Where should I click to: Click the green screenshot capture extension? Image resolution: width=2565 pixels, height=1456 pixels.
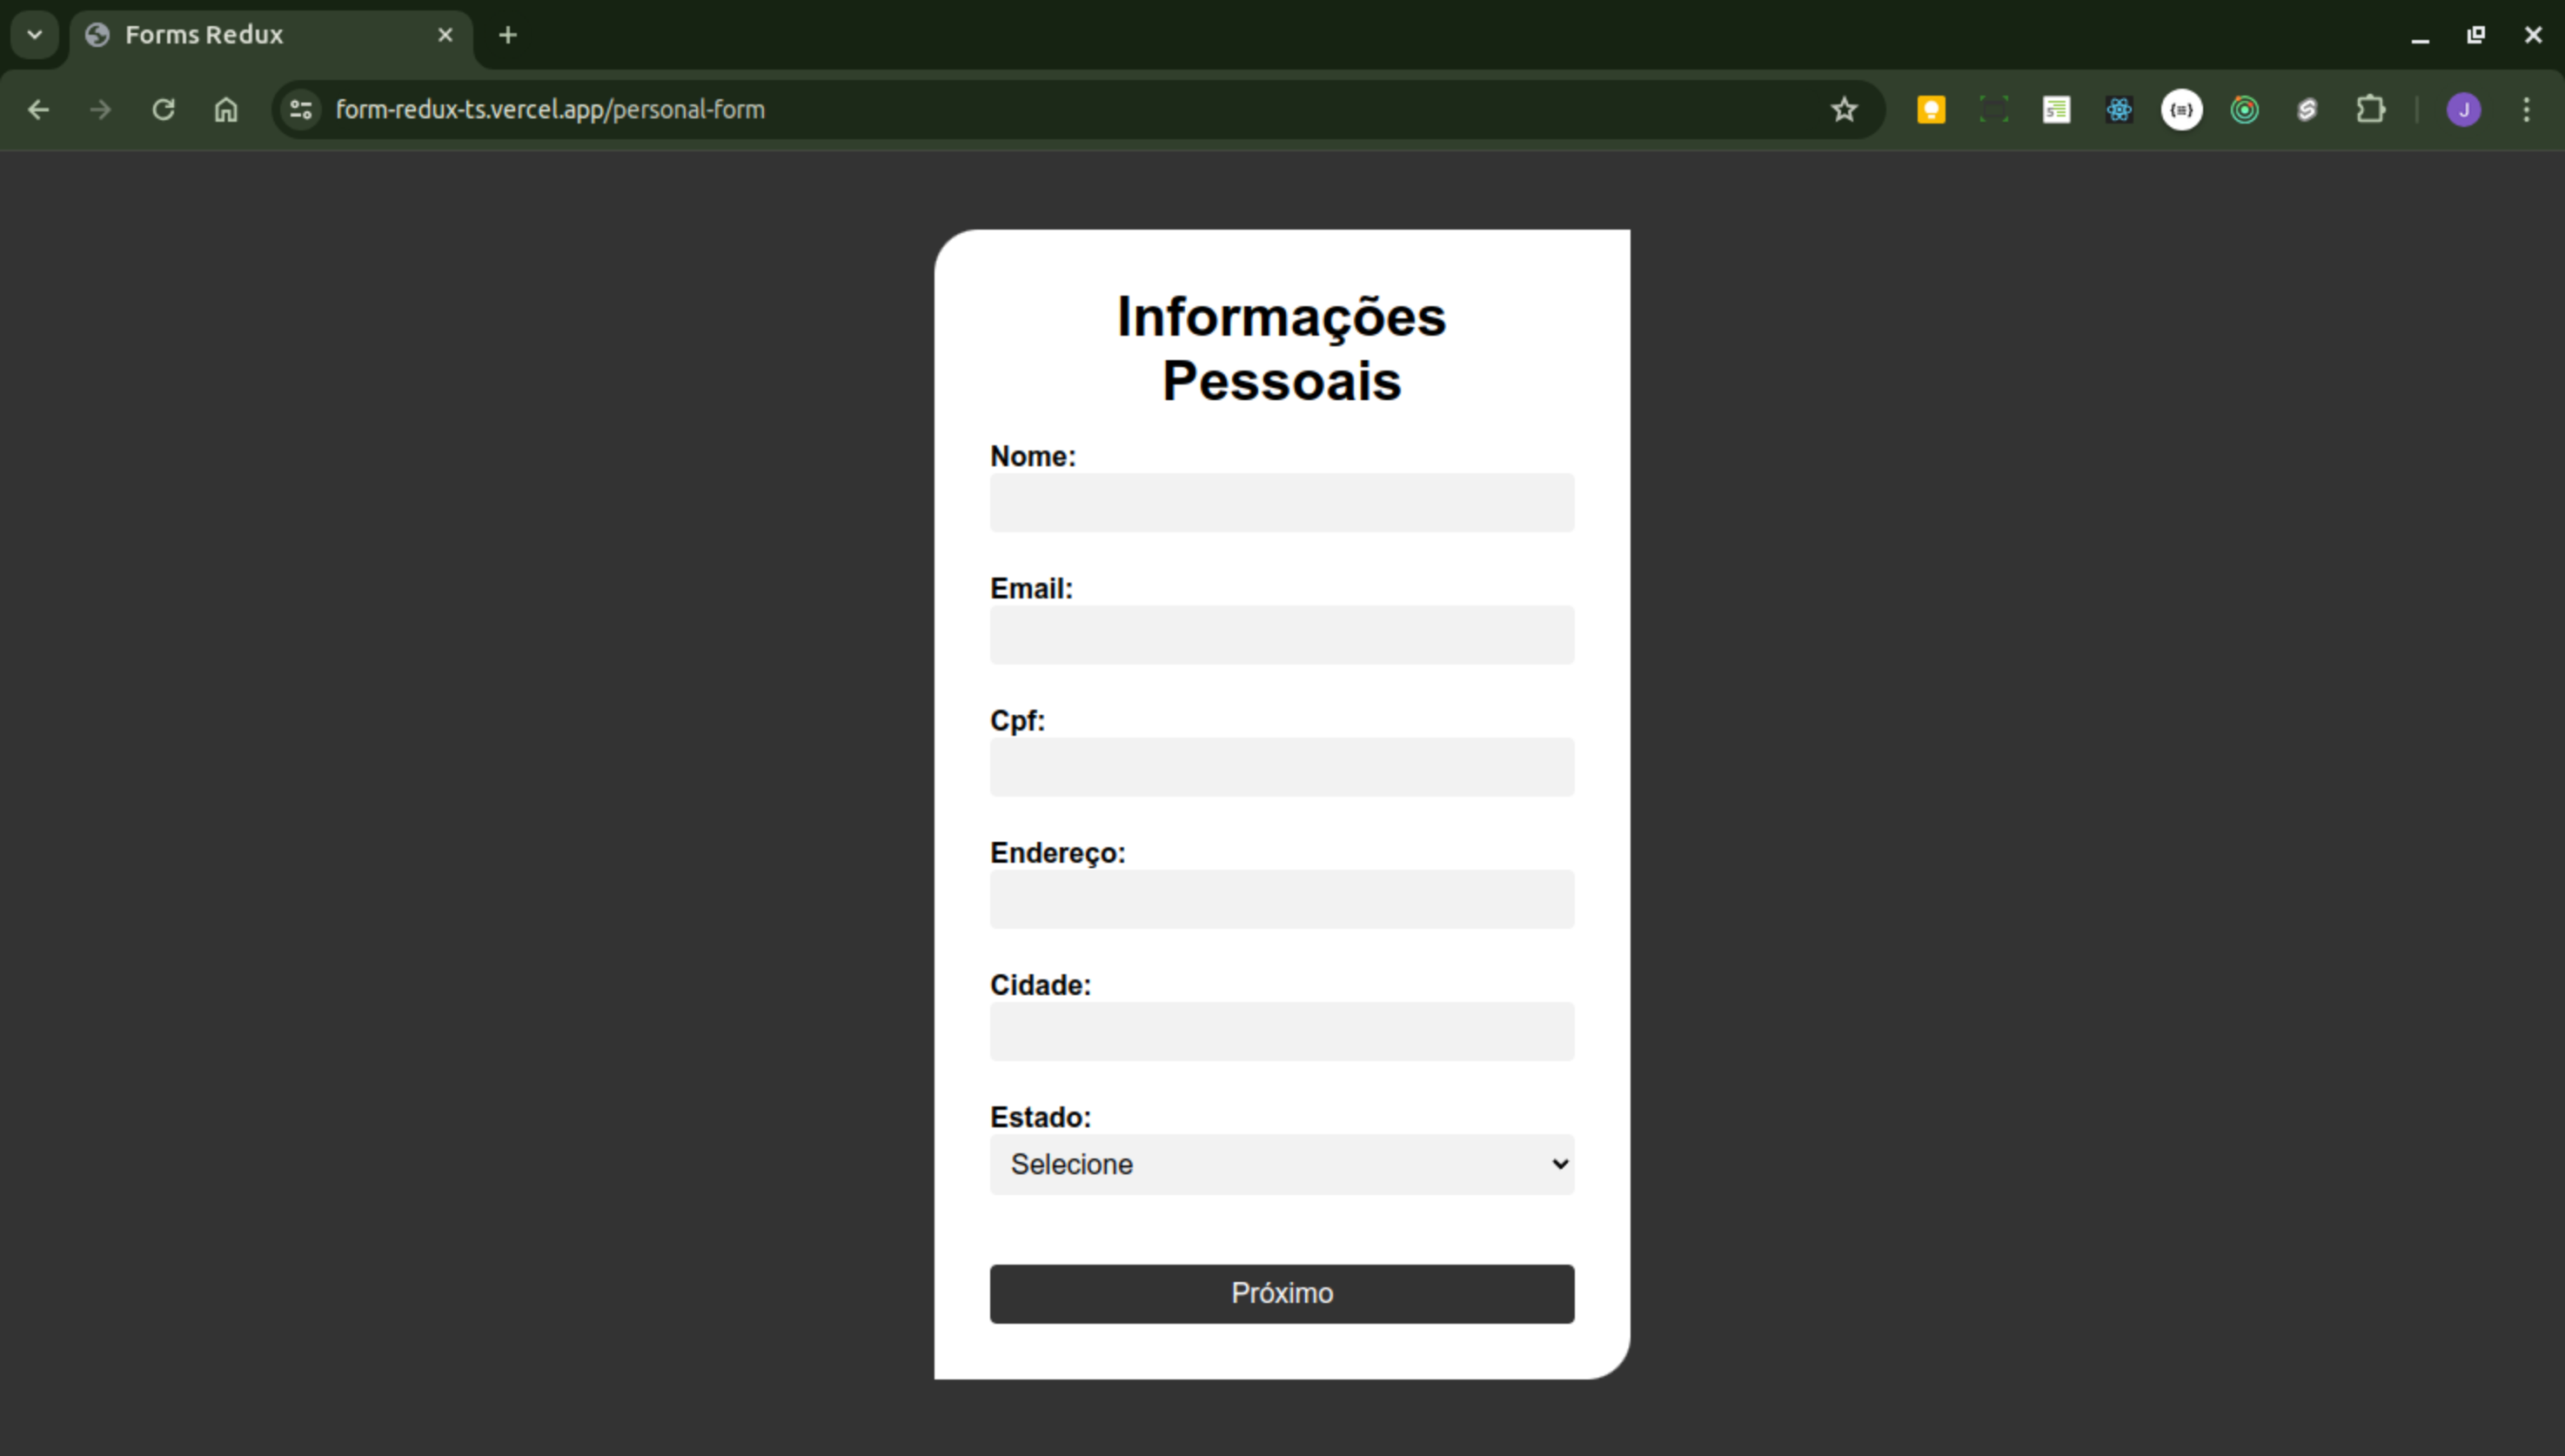click(1993, 109)
